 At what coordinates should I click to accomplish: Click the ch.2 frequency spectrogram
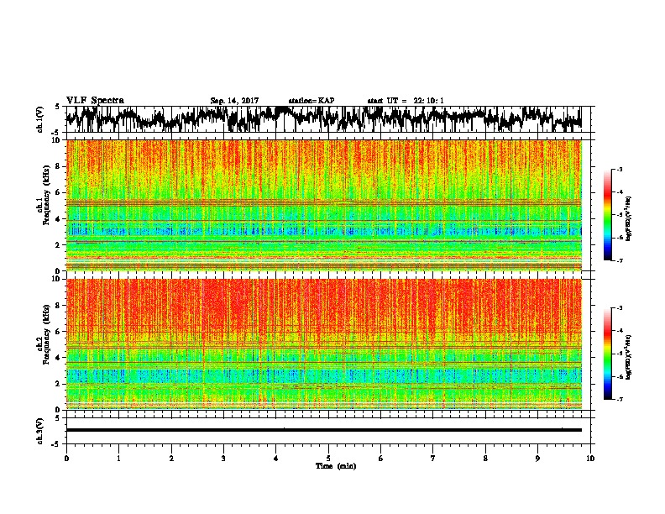pos(324,344)
